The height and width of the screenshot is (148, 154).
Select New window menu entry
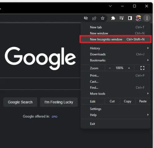point(115,33)
